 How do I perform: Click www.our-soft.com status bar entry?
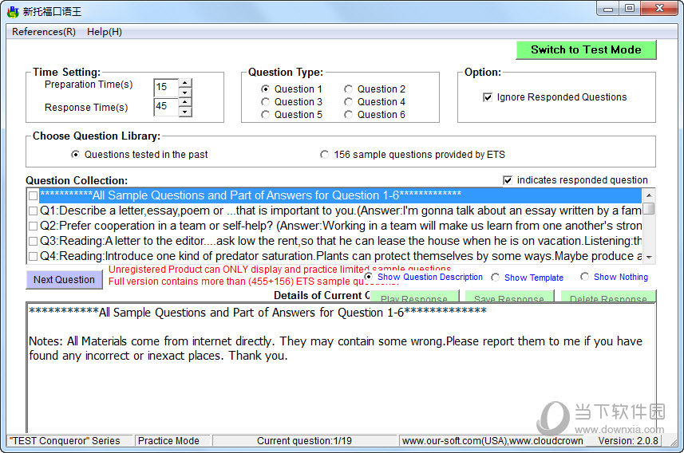(x=492, y=441)
